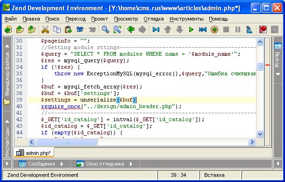Image resolution: width=285 pixels, height=182 pixels.
Task: Click the horizontal scrollbar left arrow
Action: coord(32,142)
